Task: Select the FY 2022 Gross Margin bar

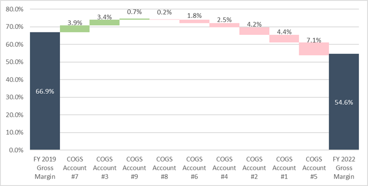Action: (344, 102)
